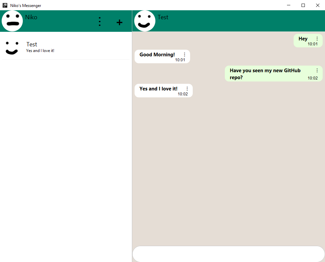
Task: Focus the message input field
Action: pos(228,254)
